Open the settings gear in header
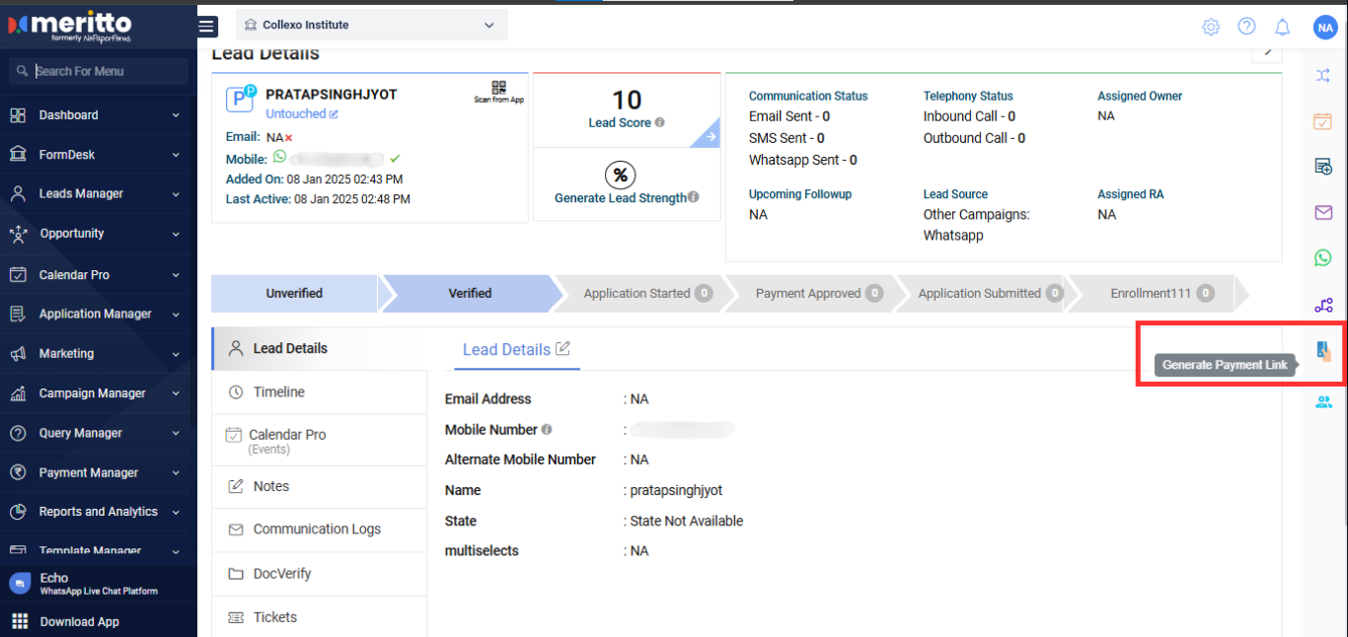Image resolution: width=1348 pixels, height=637 pixels. 1211,27
